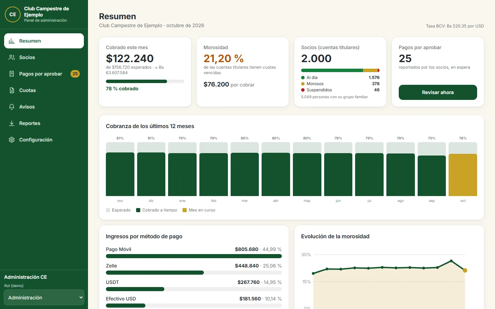Click the nov bar in cobranza chart
The image size is (495, 309).
pos(120,174)
